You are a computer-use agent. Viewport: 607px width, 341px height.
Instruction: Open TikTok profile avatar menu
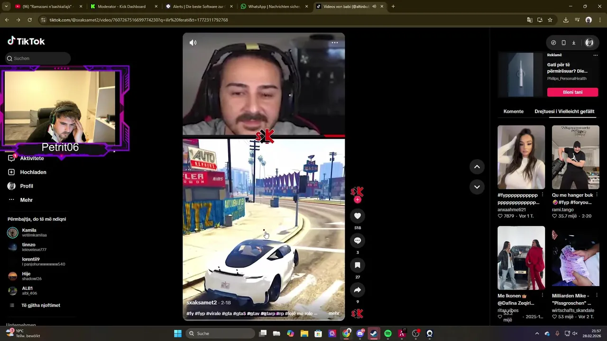tap(589, 43)
